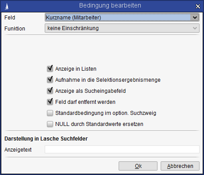
Task: Uncheck Feld darf entfernt werden
Action: coord(50,102)
